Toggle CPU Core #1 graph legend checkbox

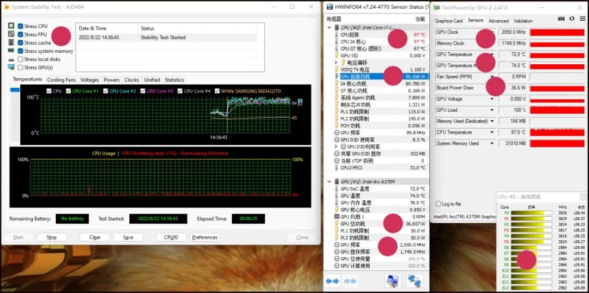68,91
